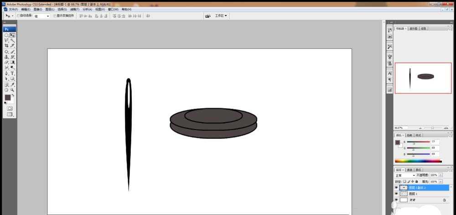
Task: Open the Character panel icon in dock
Action: 390,73
